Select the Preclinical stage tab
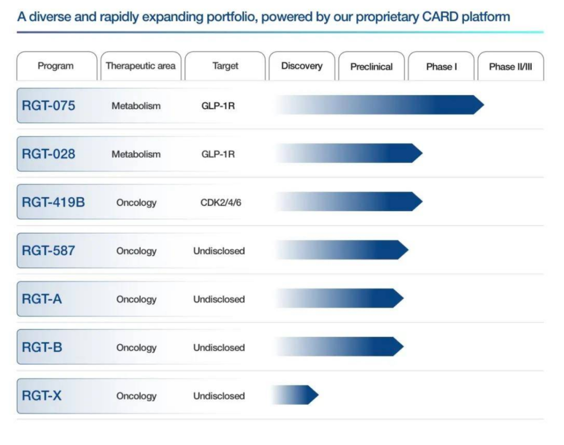564x445 pixels. pos(371,67)
